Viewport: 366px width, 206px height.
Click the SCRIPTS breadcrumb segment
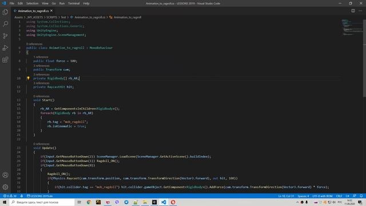[x=51, y=17]
